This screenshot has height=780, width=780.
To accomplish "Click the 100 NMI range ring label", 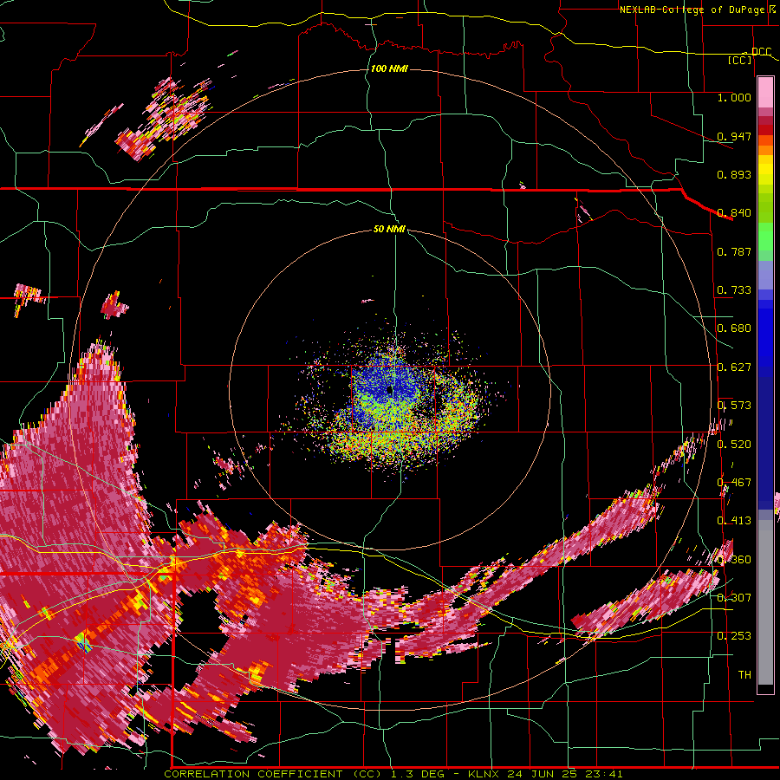I will pos(389,68).
